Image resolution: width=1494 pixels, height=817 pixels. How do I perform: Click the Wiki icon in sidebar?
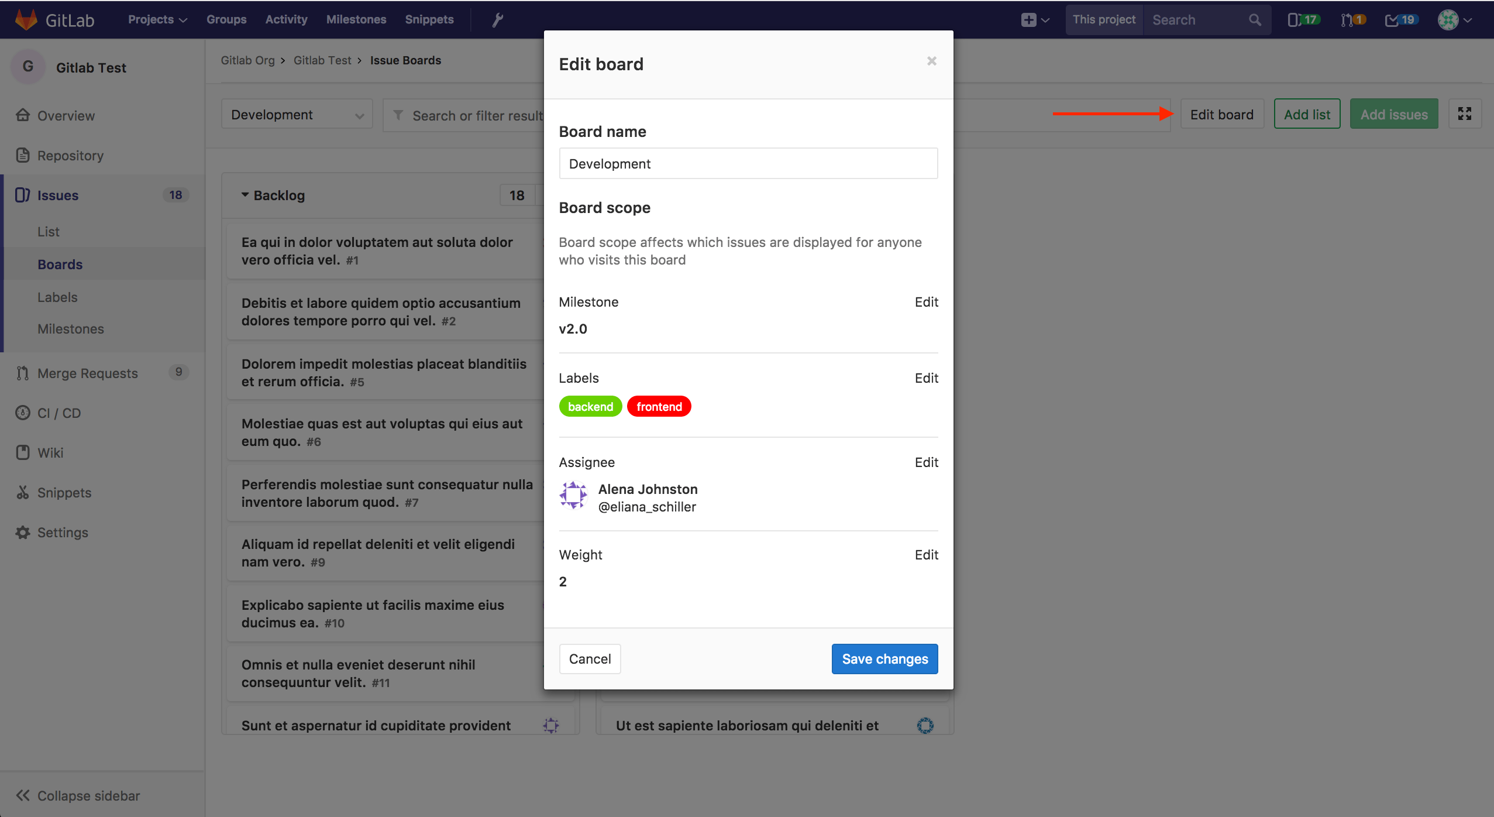tap(22, 453)
